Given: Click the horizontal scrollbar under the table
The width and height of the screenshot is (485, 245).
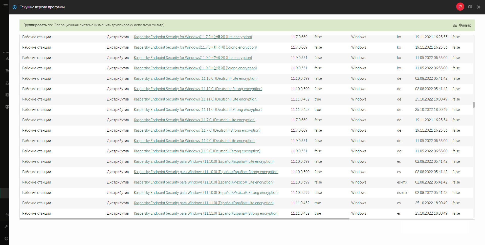Looking at the screenshot, I should tap(184, 219).
